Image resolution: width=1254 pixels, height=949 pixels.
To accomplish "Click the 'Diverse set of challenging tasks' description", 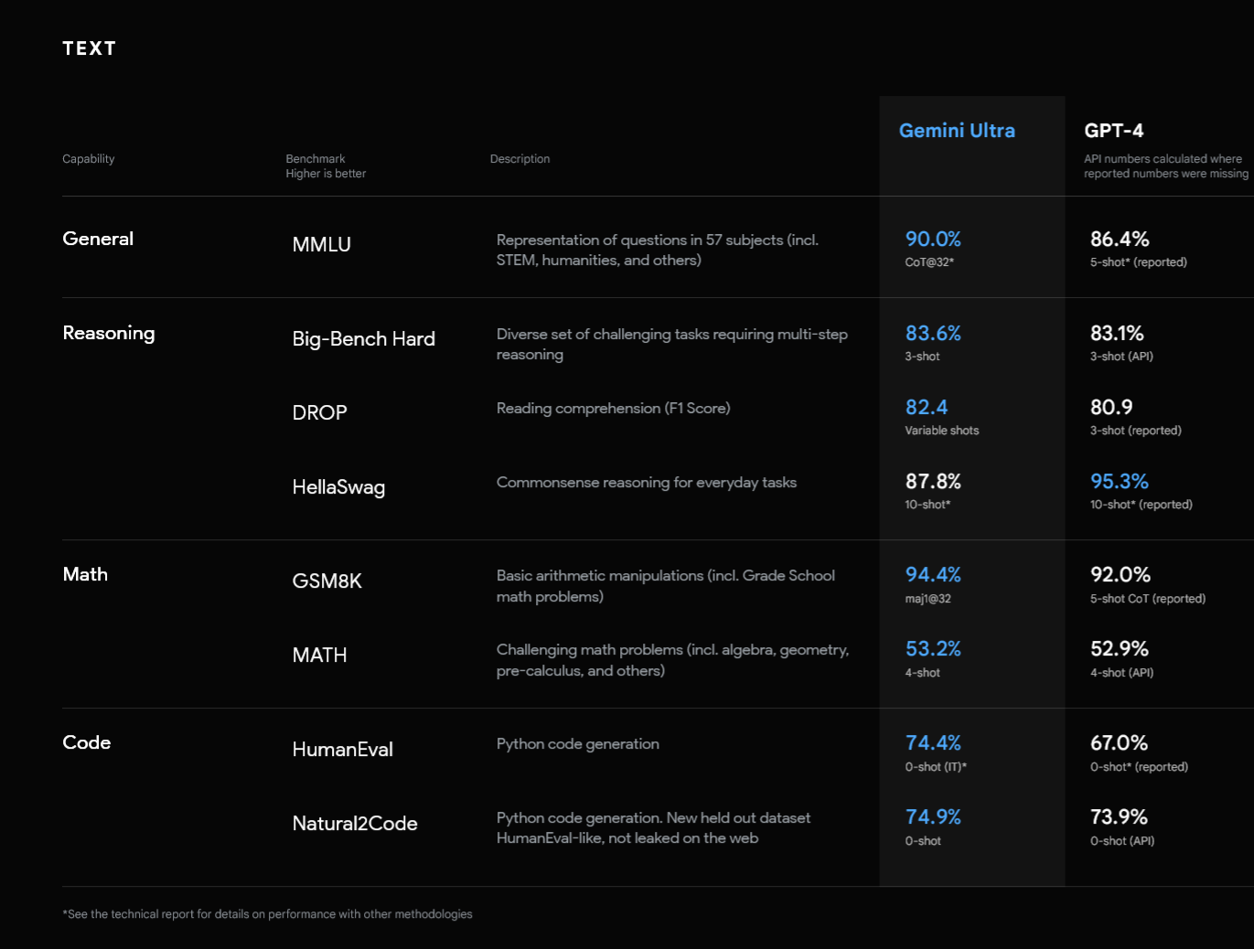I will point(672,345).
